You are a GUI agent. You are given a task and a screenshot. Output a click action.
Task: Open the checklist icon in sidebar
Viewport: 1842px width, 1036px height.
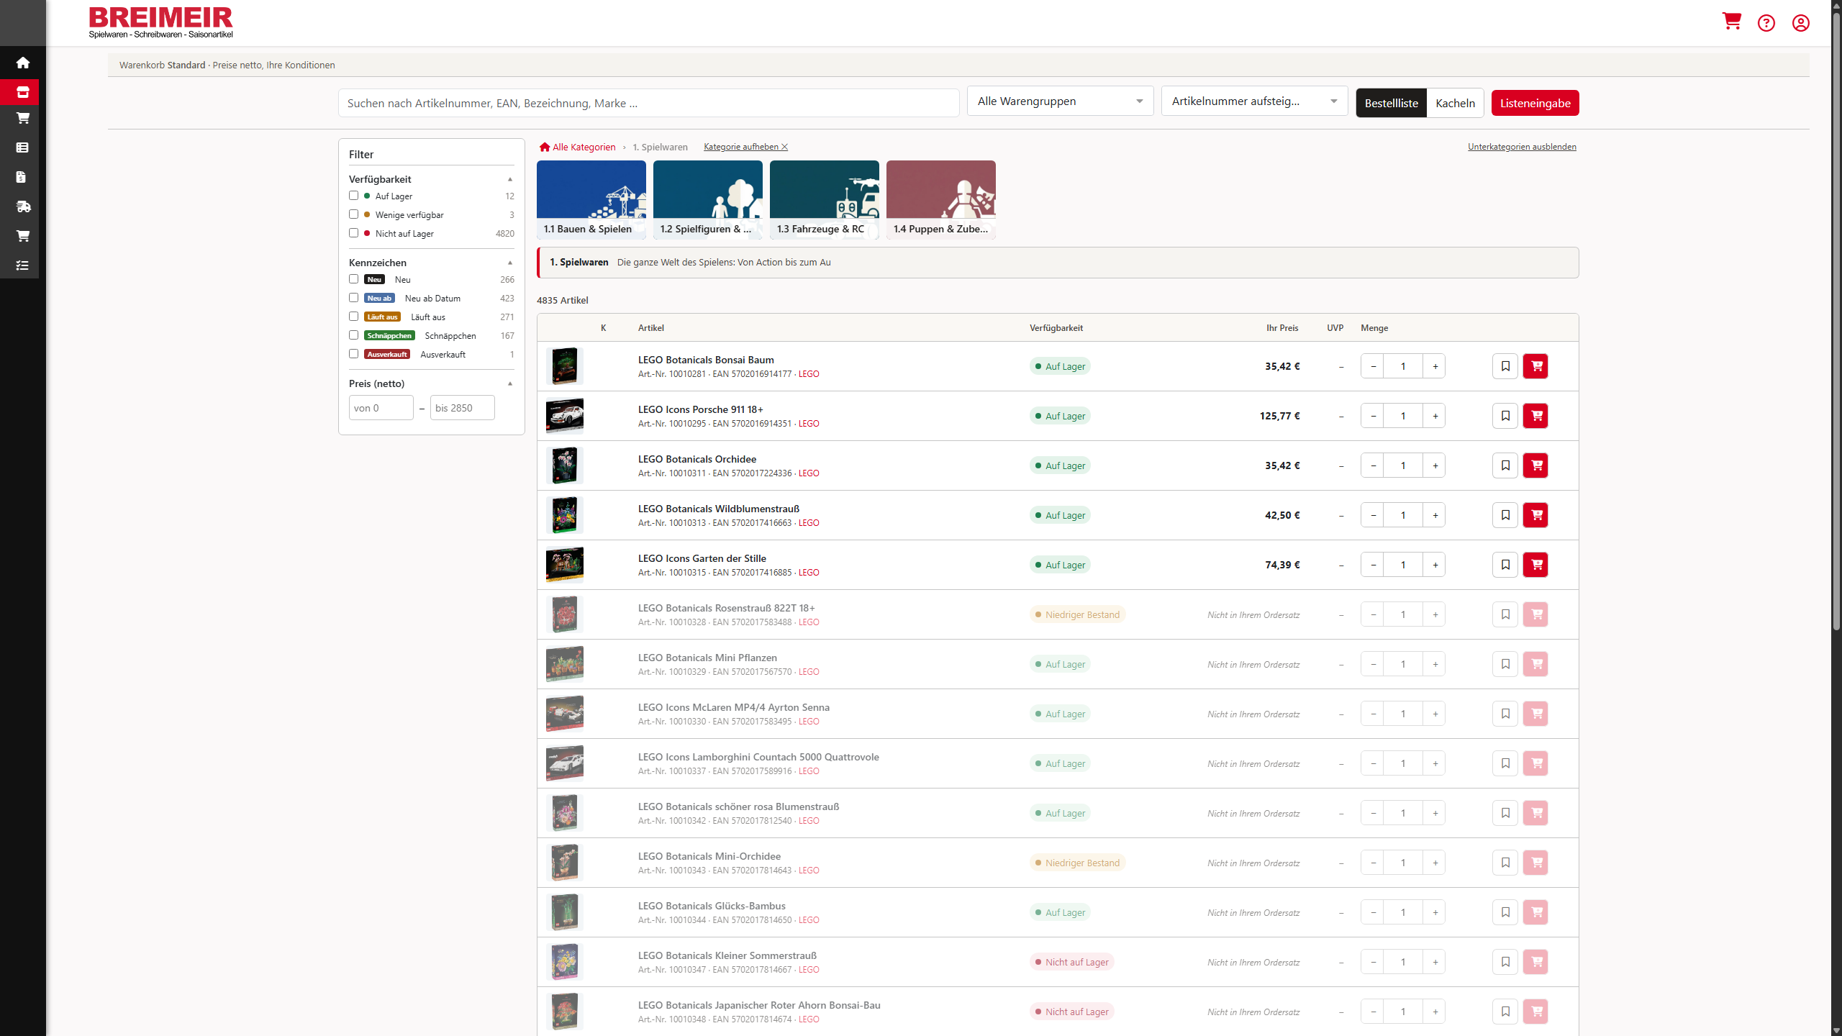pos(22,265)
